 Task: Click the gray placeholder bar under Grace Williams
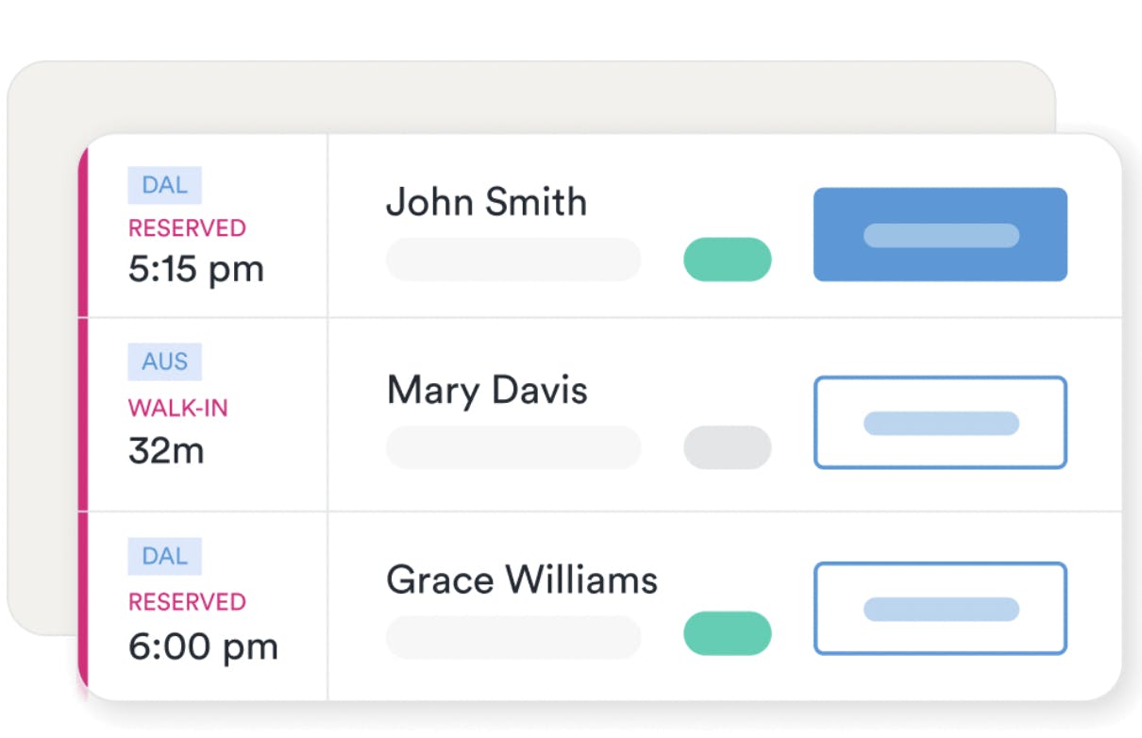[x=513, y=637]
